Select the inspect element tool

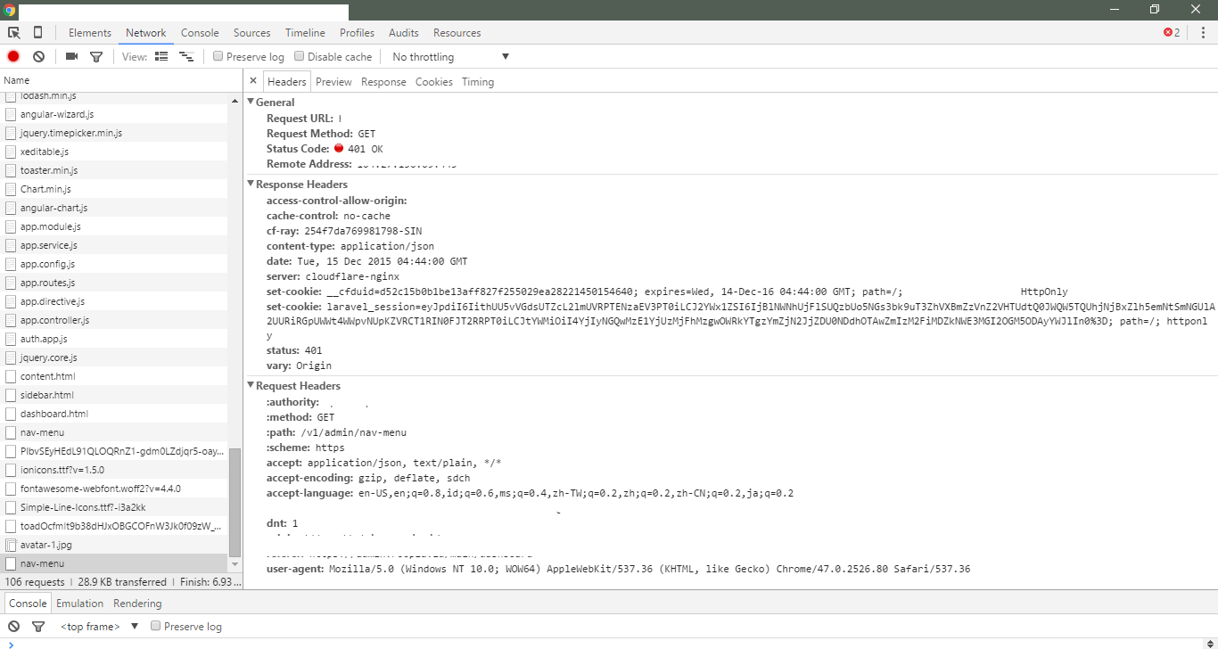(13, 32)
